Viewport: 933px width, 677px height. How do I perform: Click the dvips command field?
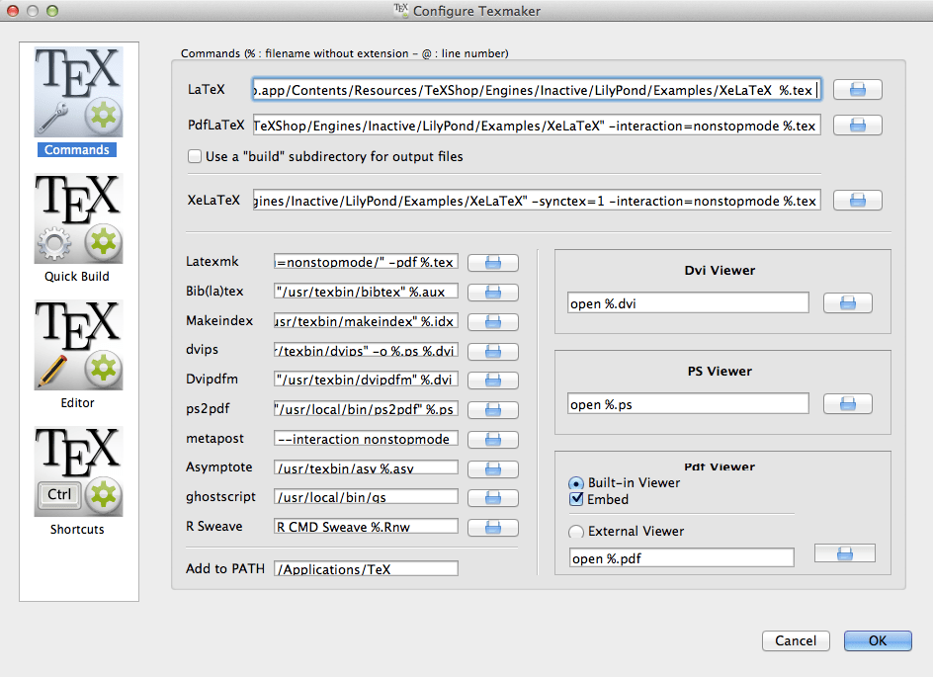pyautogui.click(x=366, y=351)
